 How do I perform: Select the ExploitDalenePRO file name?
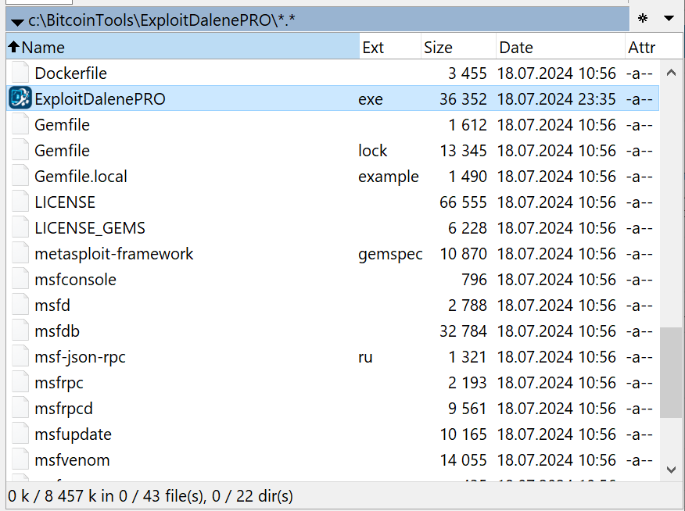pyautogui.click(x=100, y=99)
